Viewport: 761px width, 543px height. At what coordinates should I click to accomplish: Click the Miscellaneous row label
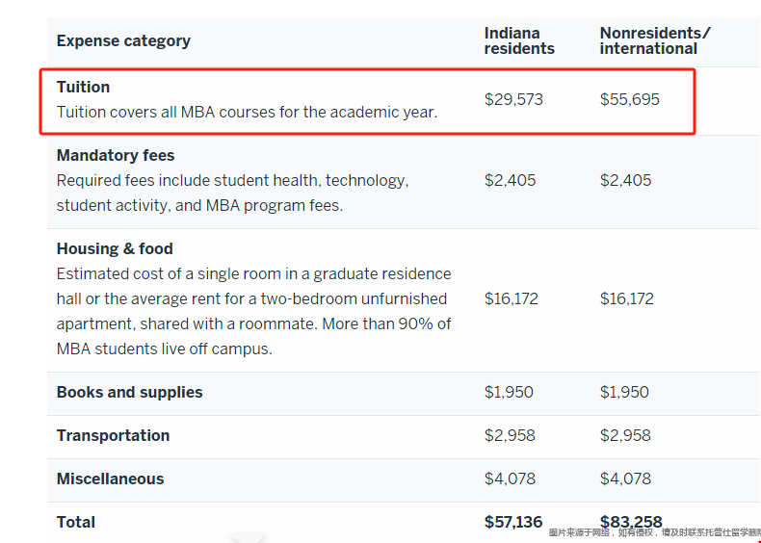(x=110, y=478)
